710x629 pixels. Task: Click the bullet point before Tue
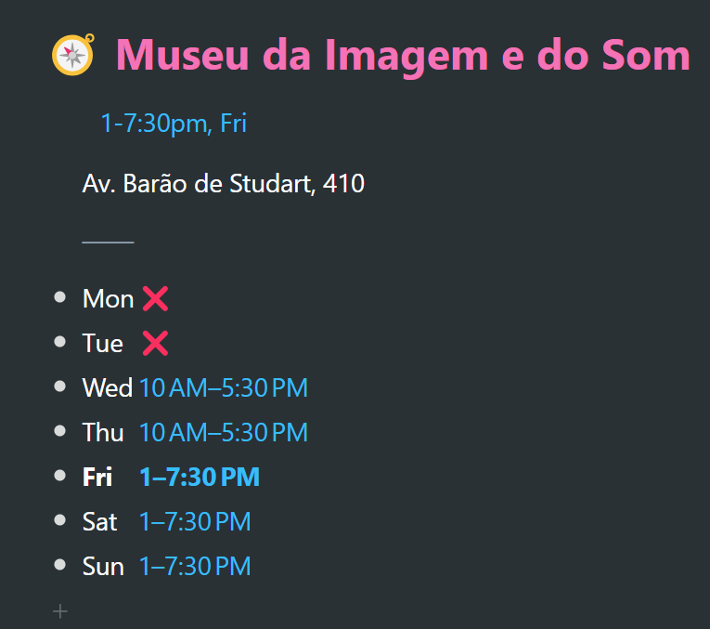59,342
